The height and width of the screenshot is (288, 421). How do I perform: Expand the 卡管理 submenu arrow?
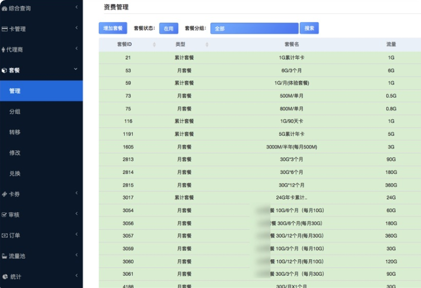(x=76, y=28)
